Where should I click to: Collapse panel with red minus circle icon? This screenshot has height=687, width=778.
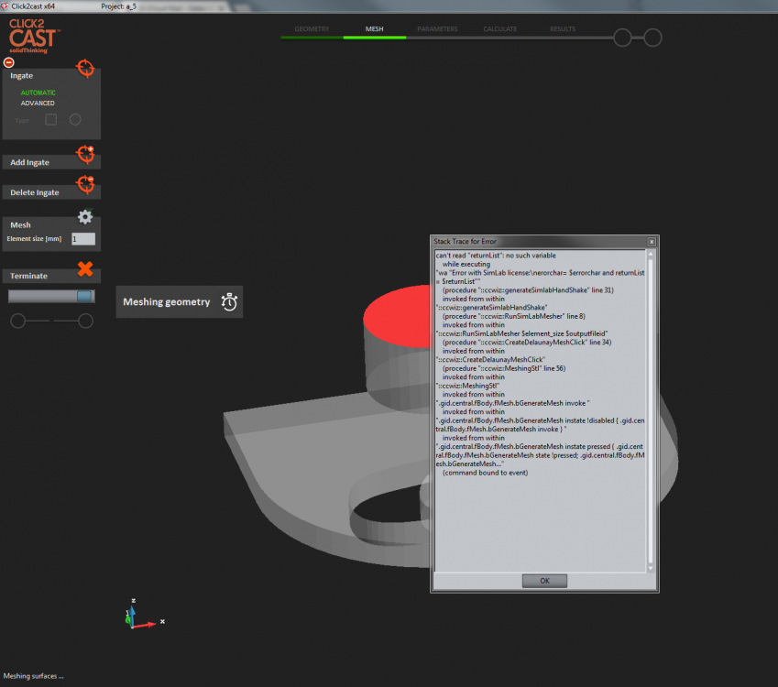coord(9,62)
